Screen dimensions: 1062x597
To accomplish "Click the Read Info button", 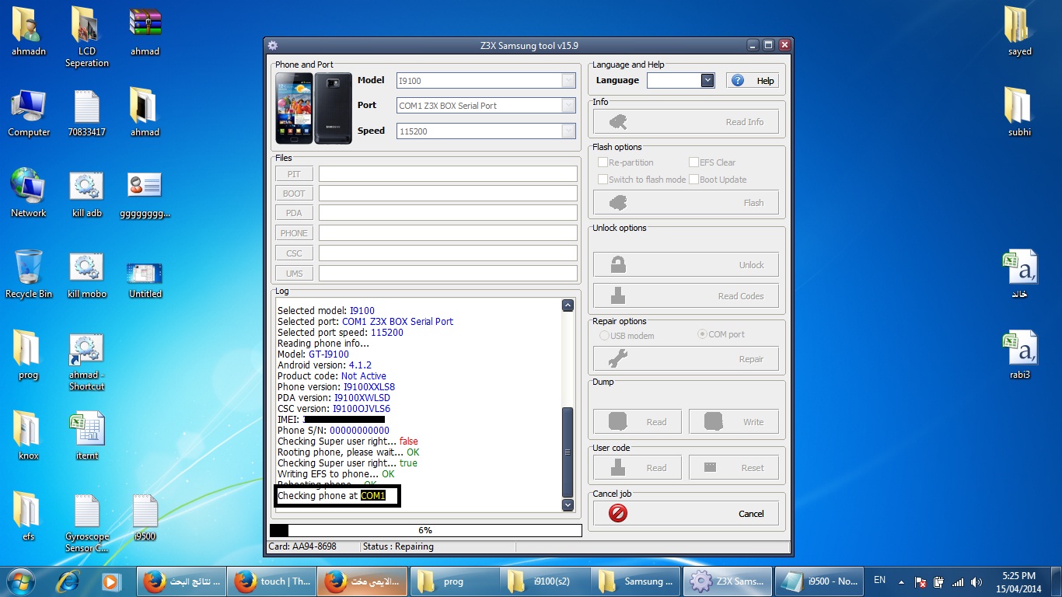I will [x=686, y=122].
